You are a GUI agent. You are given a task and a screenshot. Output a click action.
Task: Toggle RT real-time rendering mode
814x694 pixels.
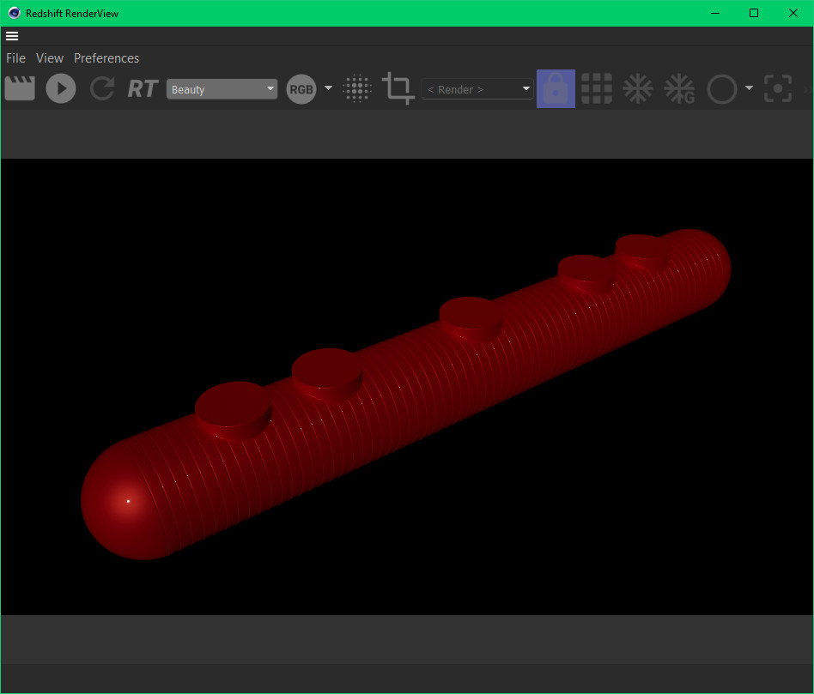143,88
